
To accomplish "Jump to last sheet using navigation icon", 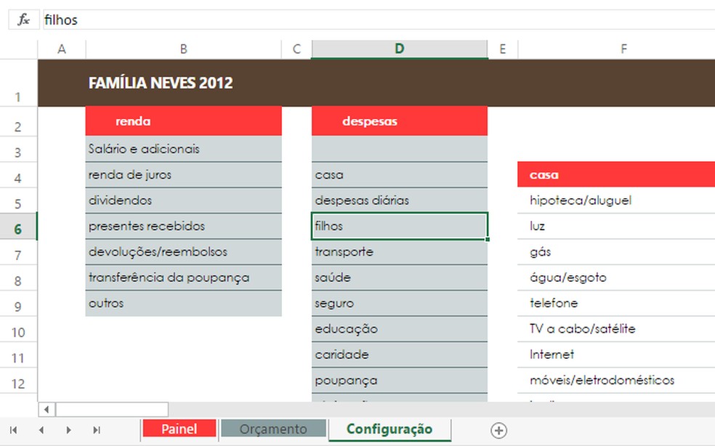I will [x=95, y=429].
